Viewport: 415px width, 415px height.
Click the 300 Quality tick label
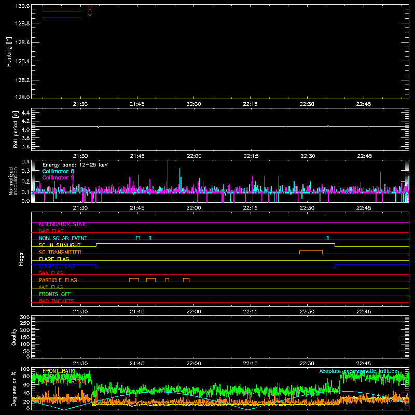25,317
